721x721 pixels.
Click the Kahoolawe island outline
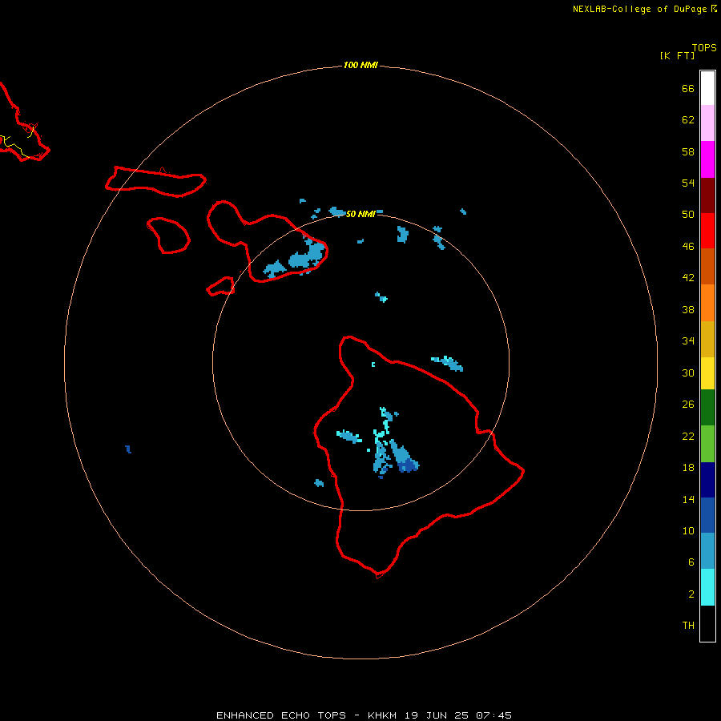coord(221,286)
